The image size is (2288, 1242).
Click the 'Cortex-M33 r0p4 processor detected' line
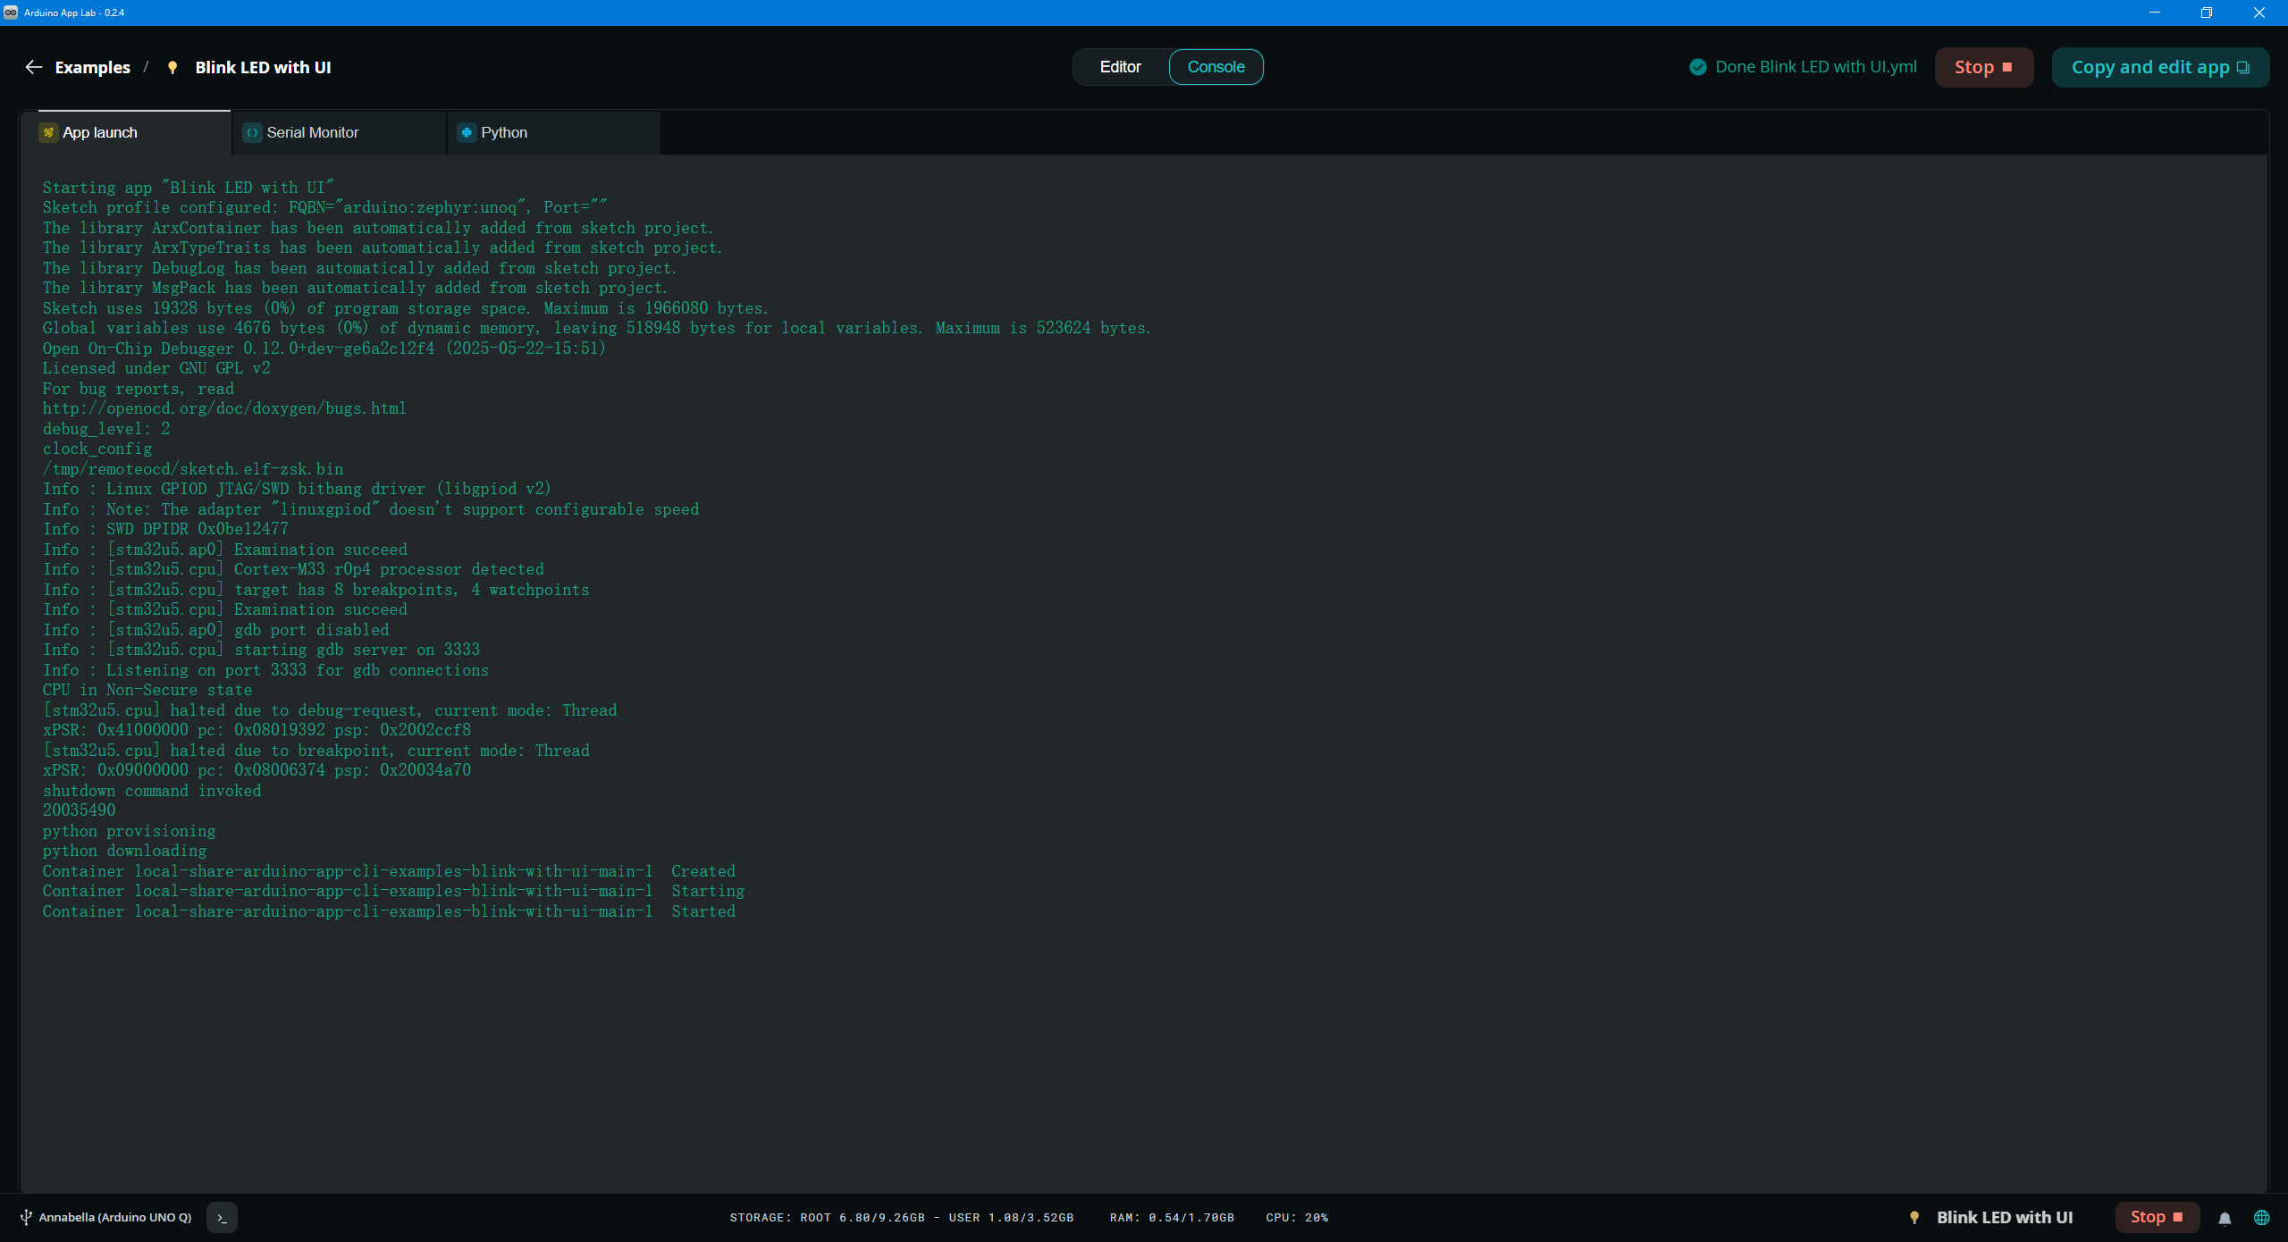[x=293, y=569]
